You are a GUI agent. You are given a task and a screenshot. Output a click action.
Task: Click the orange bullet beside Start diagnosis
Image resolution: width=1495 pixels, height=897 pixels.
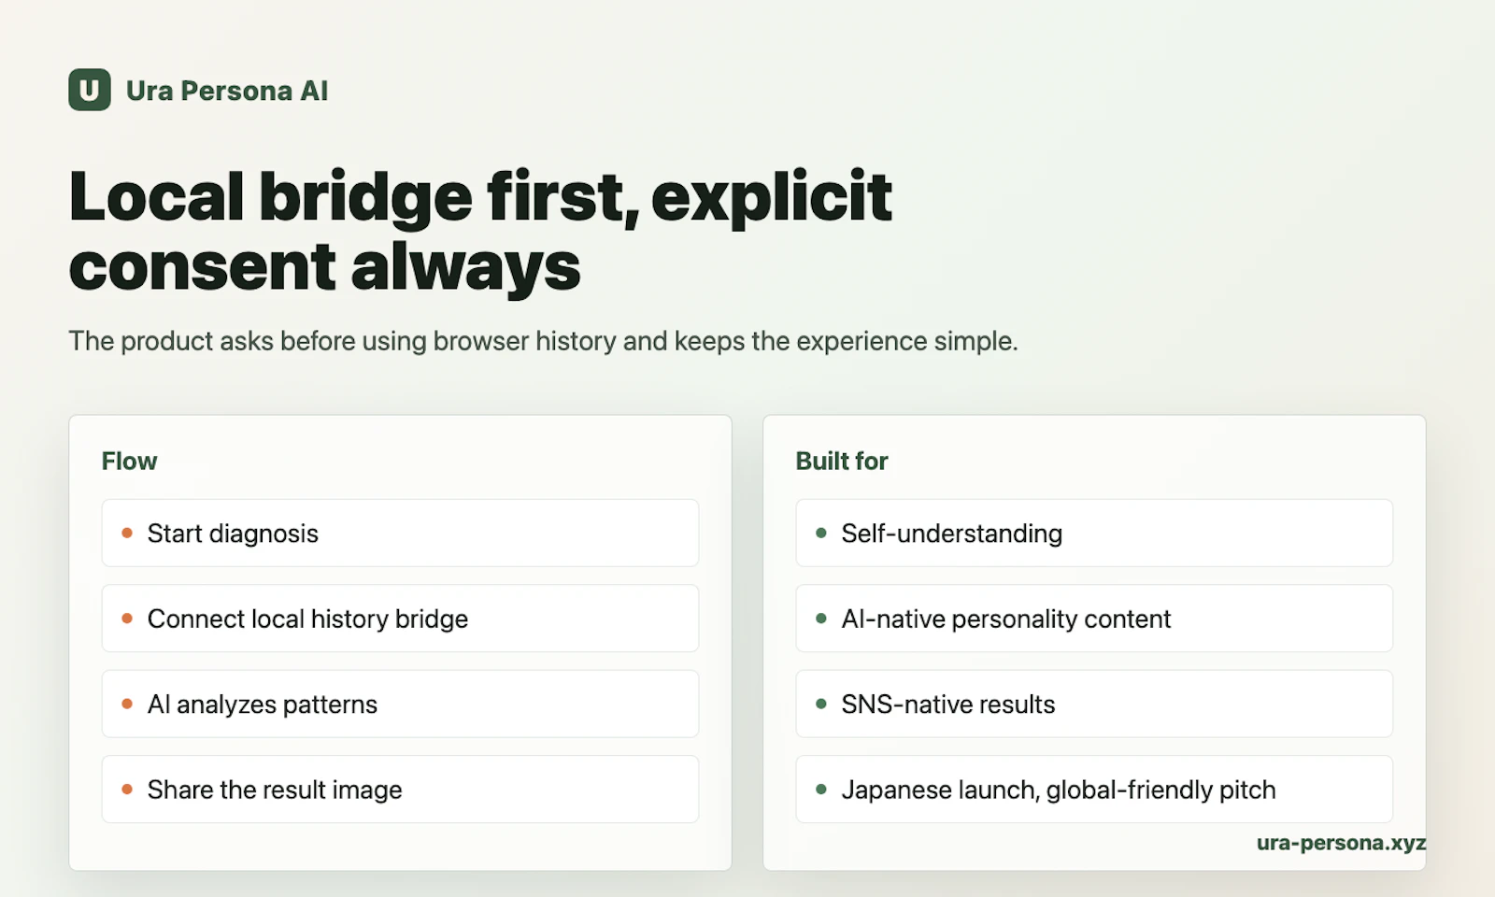coord(127,533)
